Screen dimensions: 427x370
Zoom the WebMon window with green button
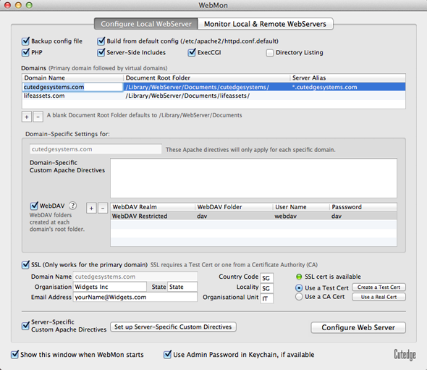pos(29,5)
